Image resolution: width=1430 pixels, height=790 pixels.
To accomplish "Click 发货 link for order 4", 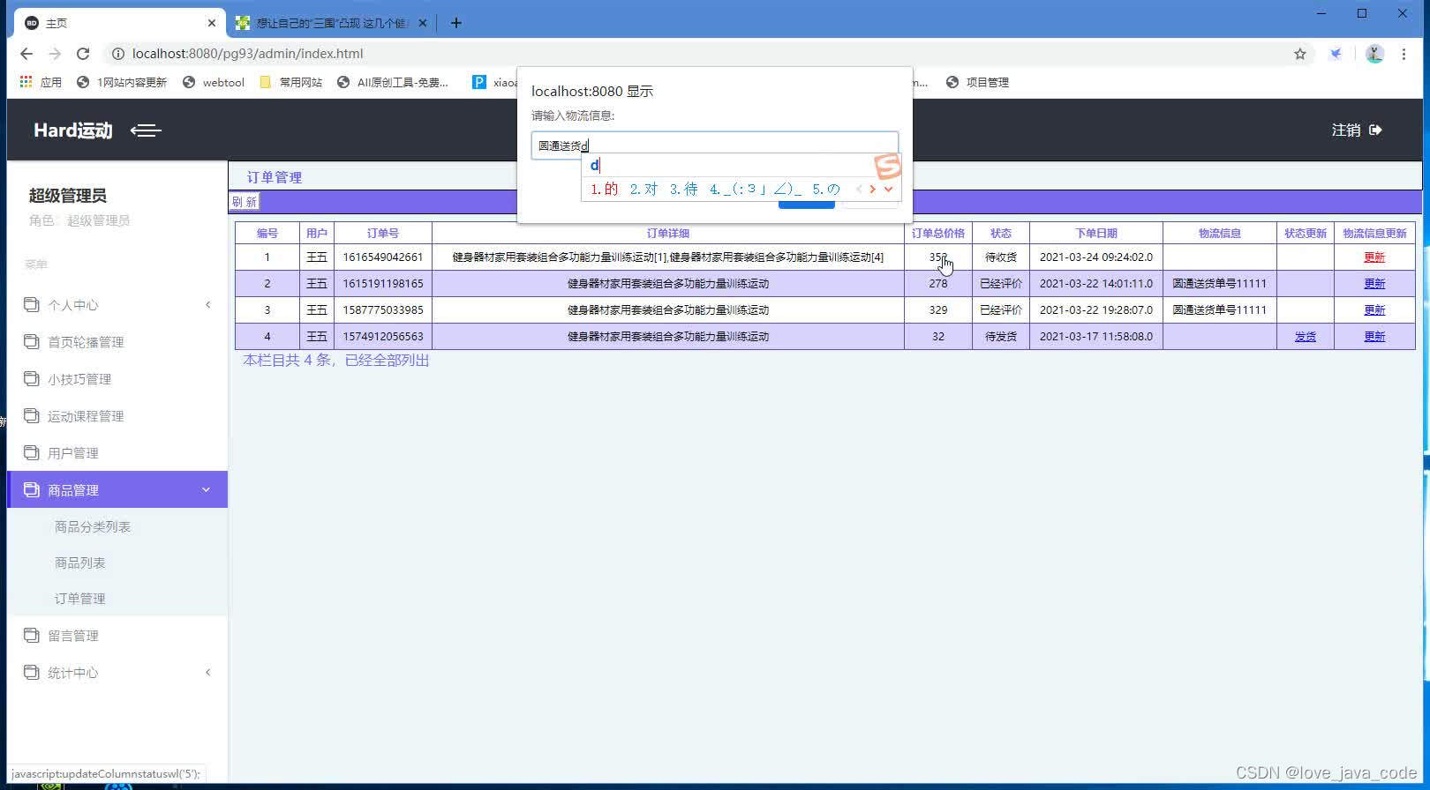I will click(x=1306, y=337).
